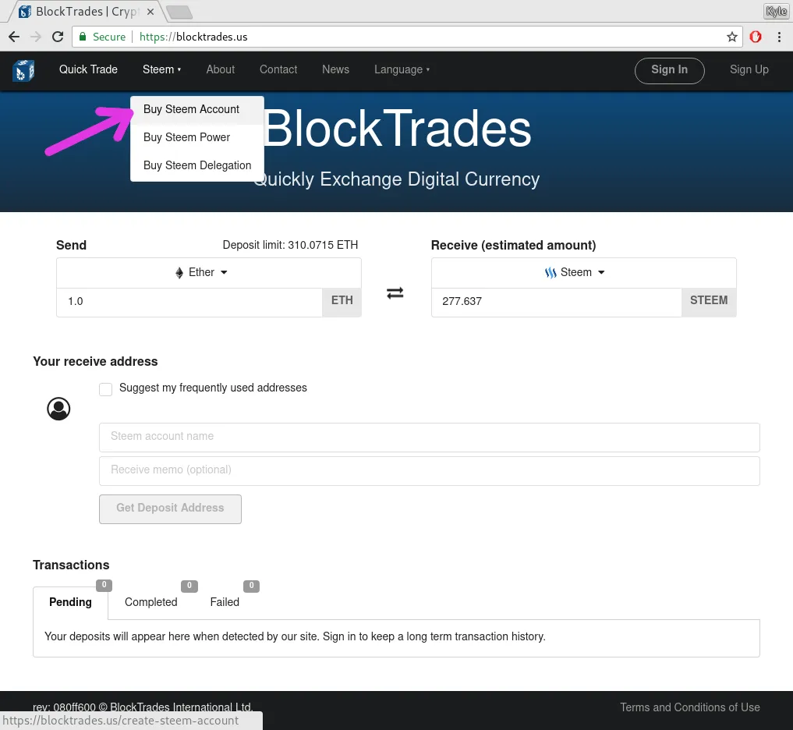Select Buy Steem Power from the menu
The width and height of the screenshot is (793, 730).
click(187, 137)
